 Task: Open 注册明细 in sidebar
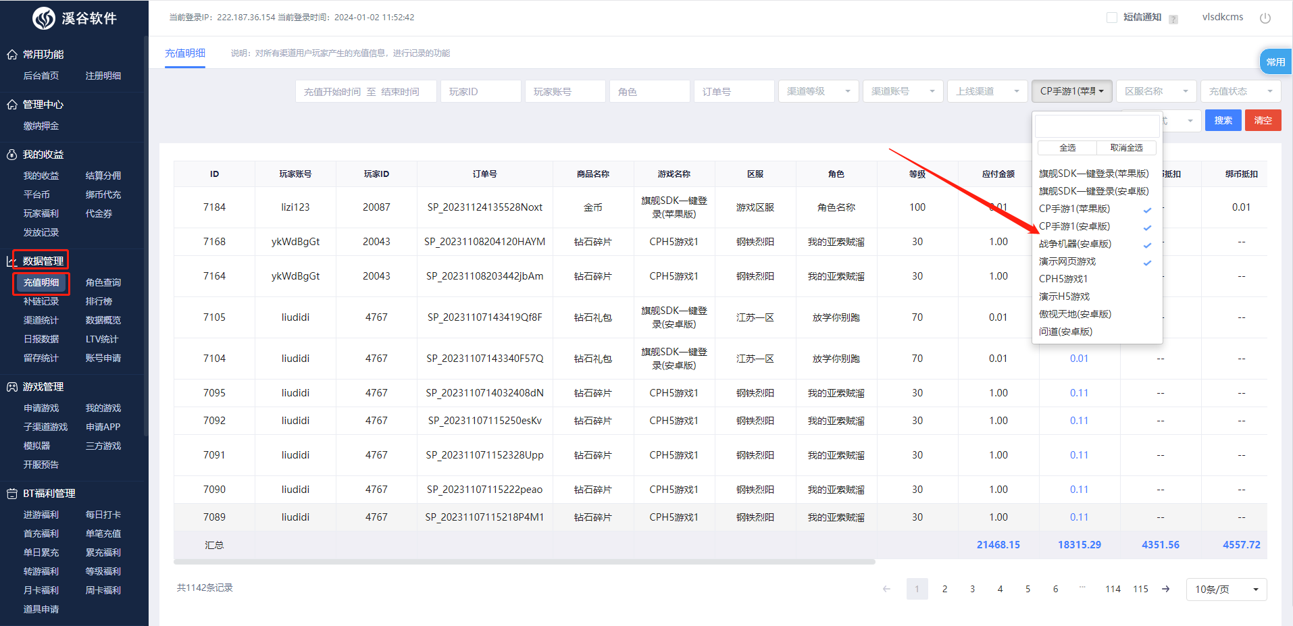coord(103,76)
